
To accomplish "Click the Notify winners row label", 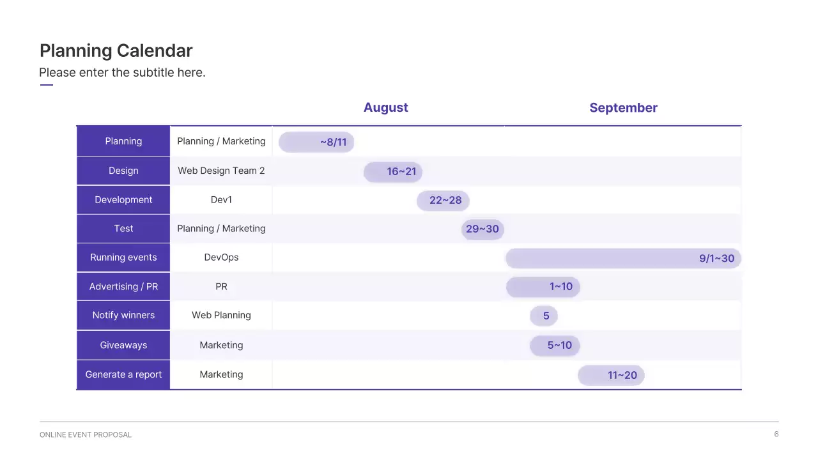I will [123, 315].
